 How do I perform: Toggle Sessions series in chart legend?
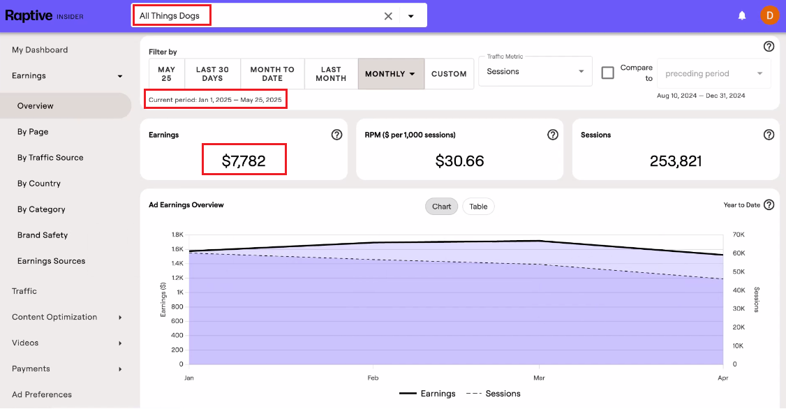coord(494,394)
